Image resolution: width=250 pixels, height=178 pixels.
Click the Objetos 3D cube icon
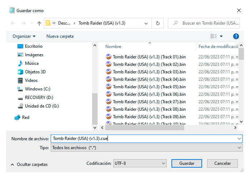20,72
